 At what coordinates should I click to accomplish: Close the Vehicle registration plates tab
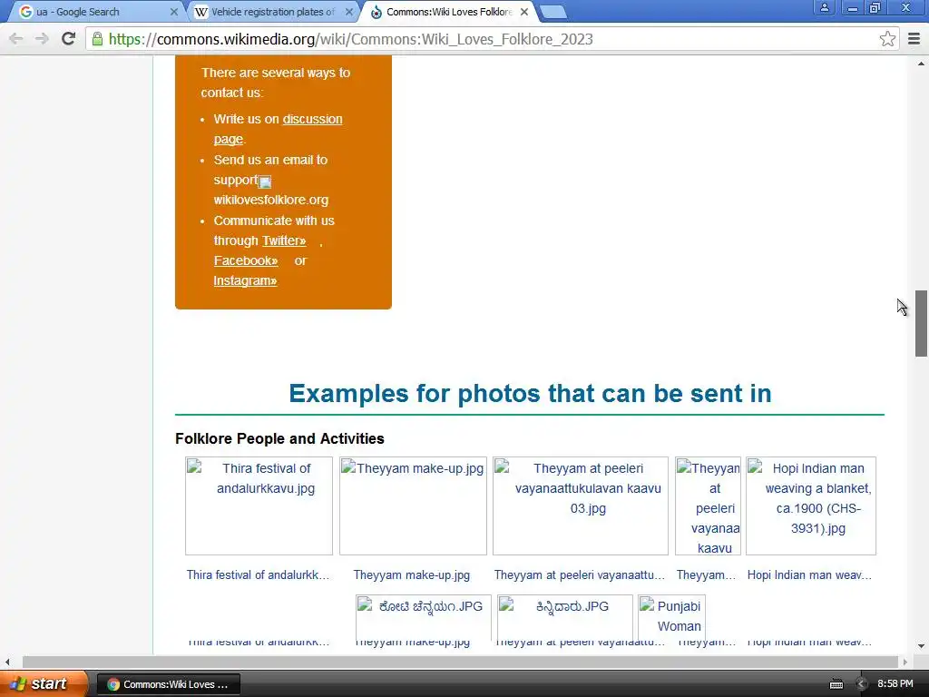click(x=349, y=12)
